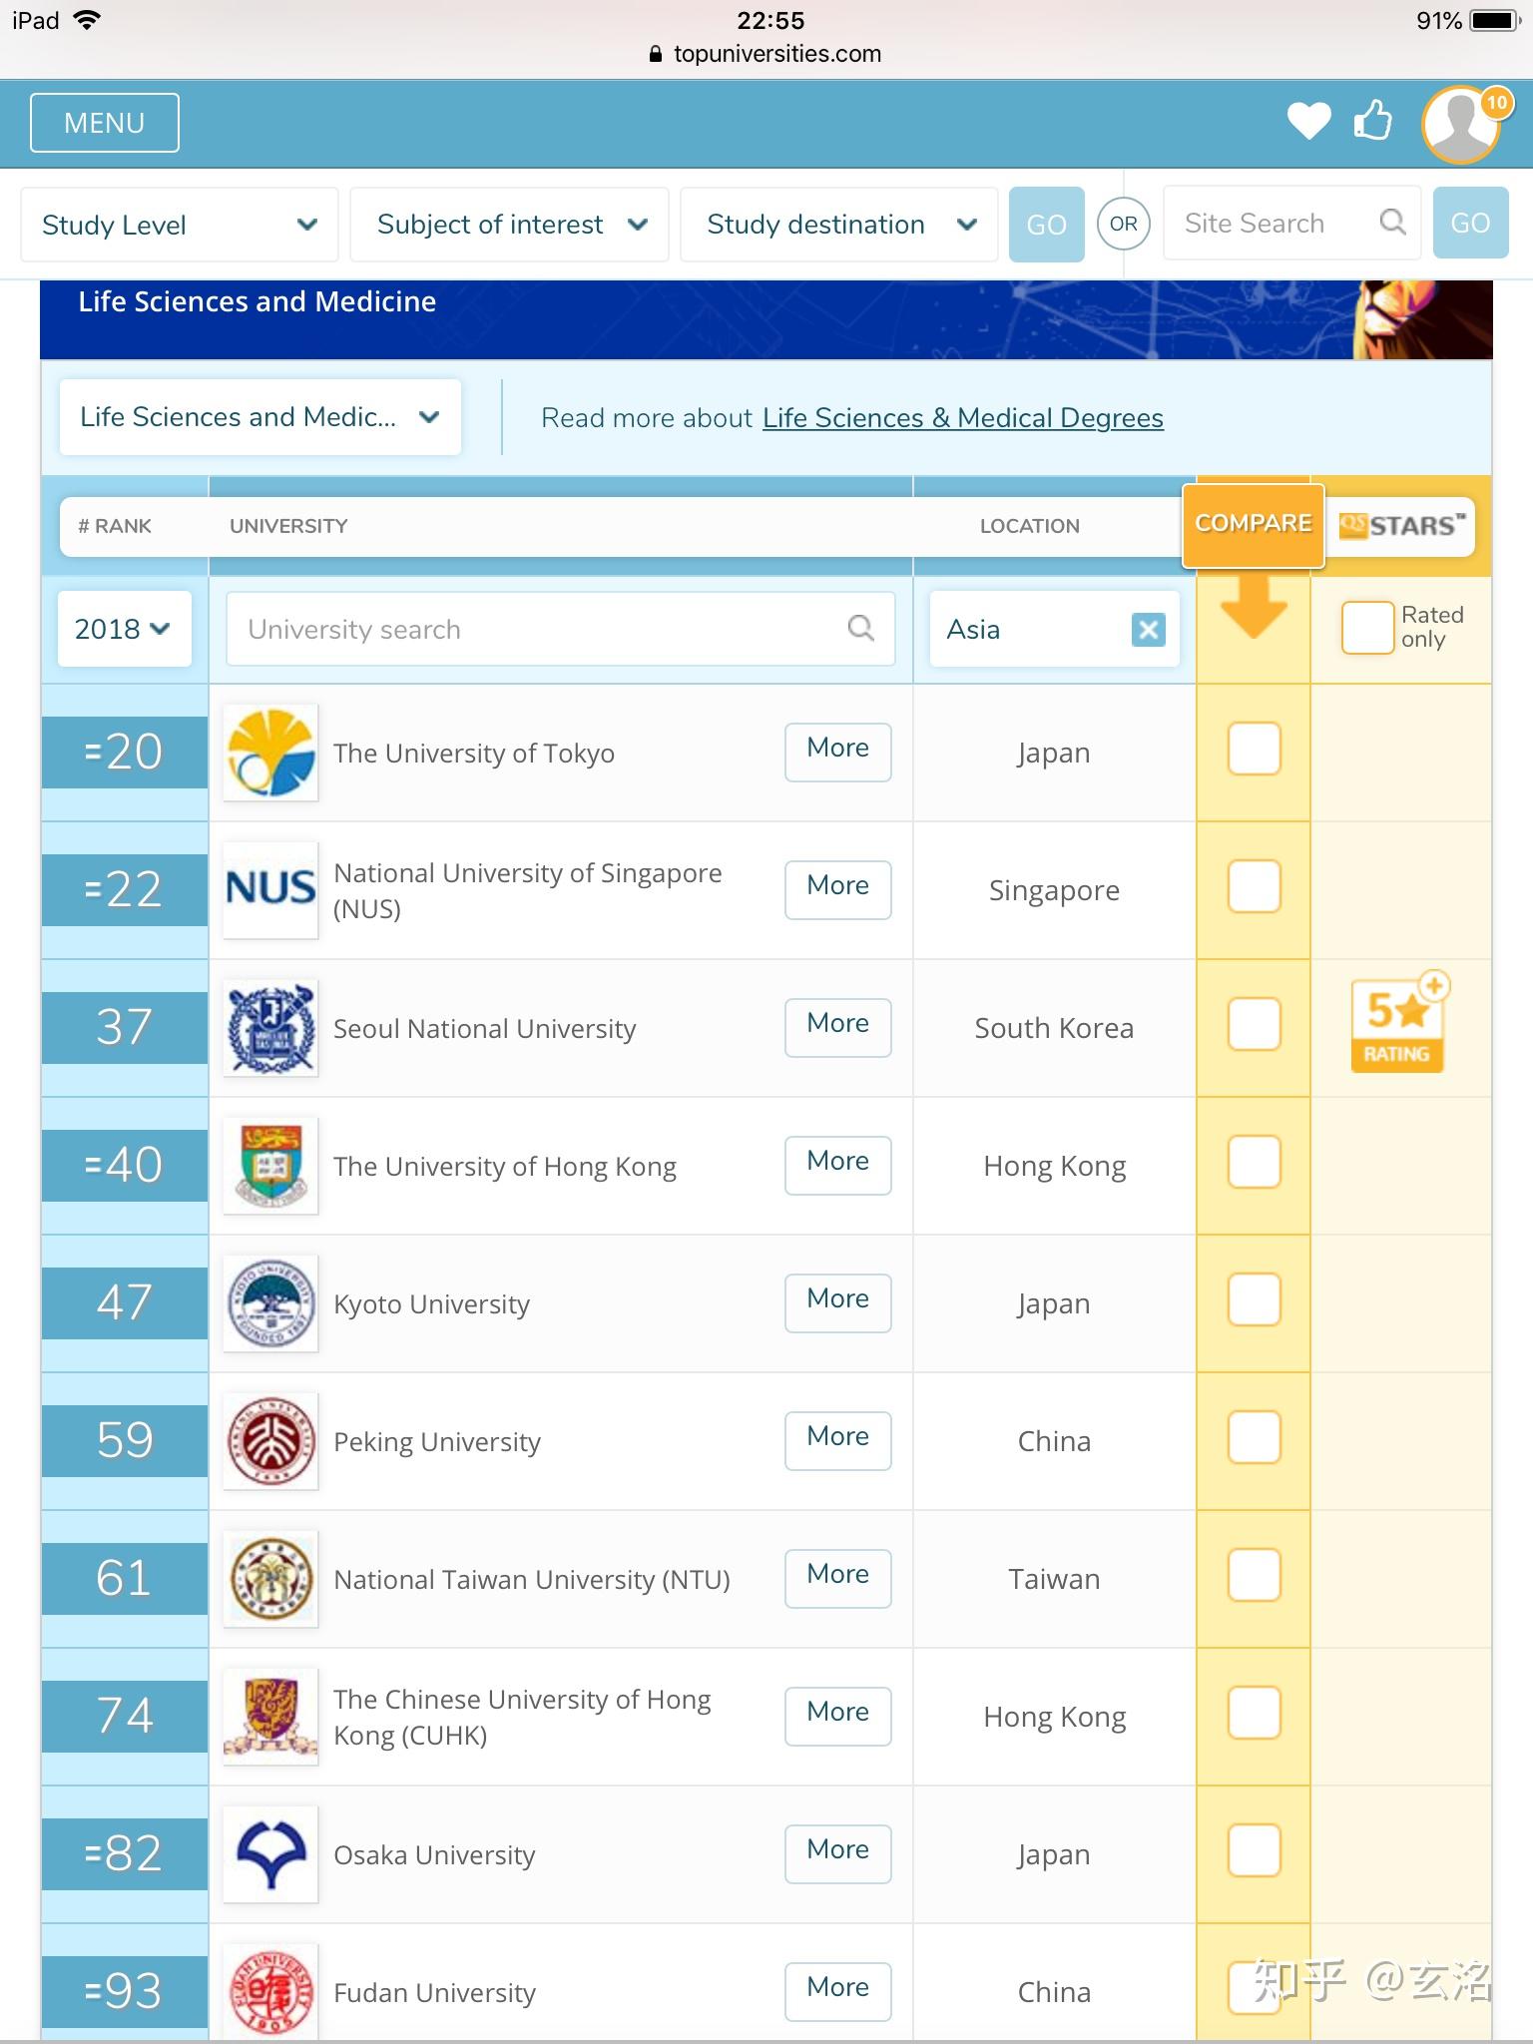The width and height of the screenshot is (1533, 2044).
Task: Check compare box for NUS
Action: coord(1254,886)
